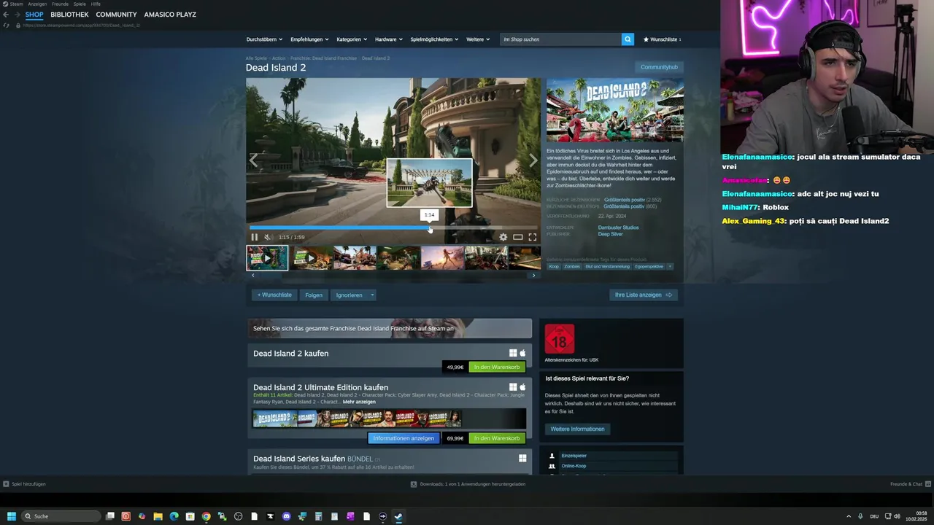
Task: Click the 'Weitere Informationen' button
Action: 577,429
